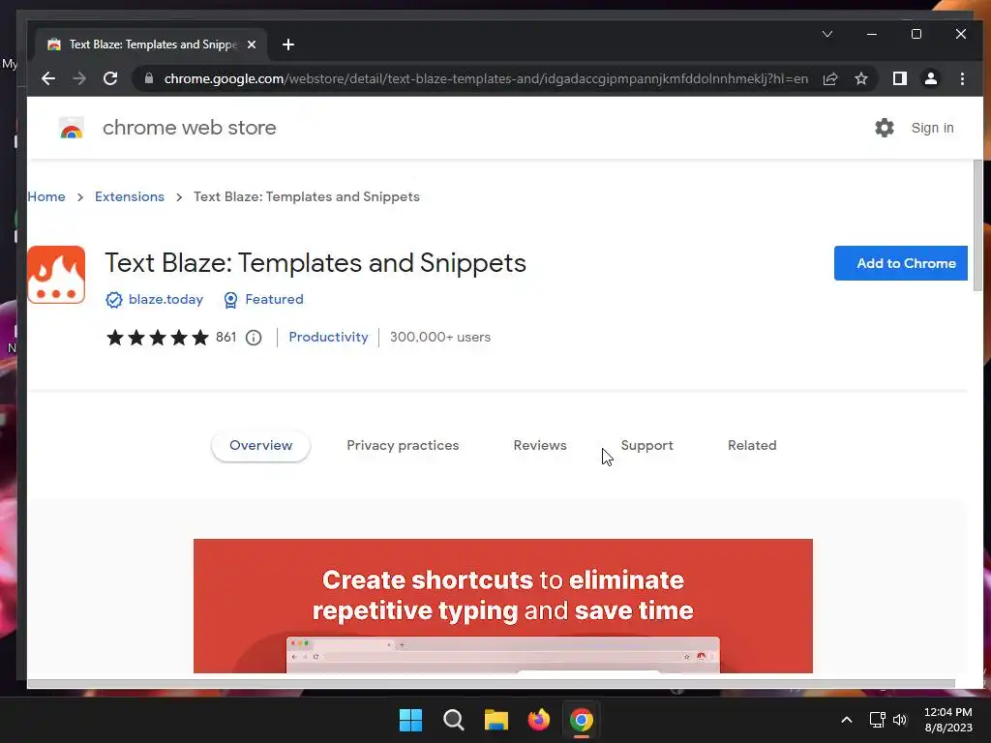Launch Firefox from the taskbar
This screenshot has width=991, height=743.
pyautogui.click(x=538, y=720)
